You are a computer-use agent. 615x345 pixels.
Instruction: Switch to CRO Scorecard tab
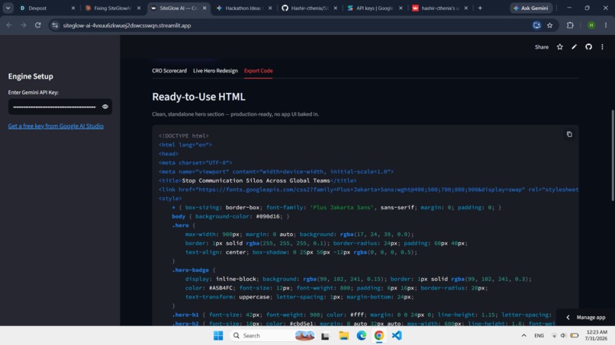[x=169, y=71]
